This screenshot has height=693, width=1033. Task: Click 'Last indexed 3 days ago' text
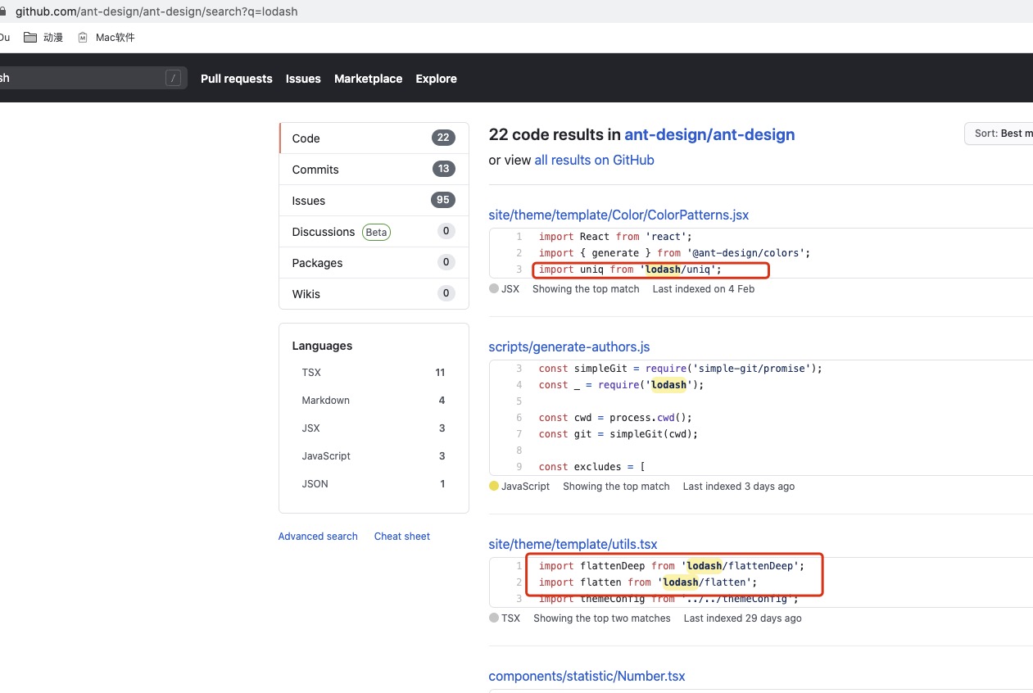tap(739, 487)
